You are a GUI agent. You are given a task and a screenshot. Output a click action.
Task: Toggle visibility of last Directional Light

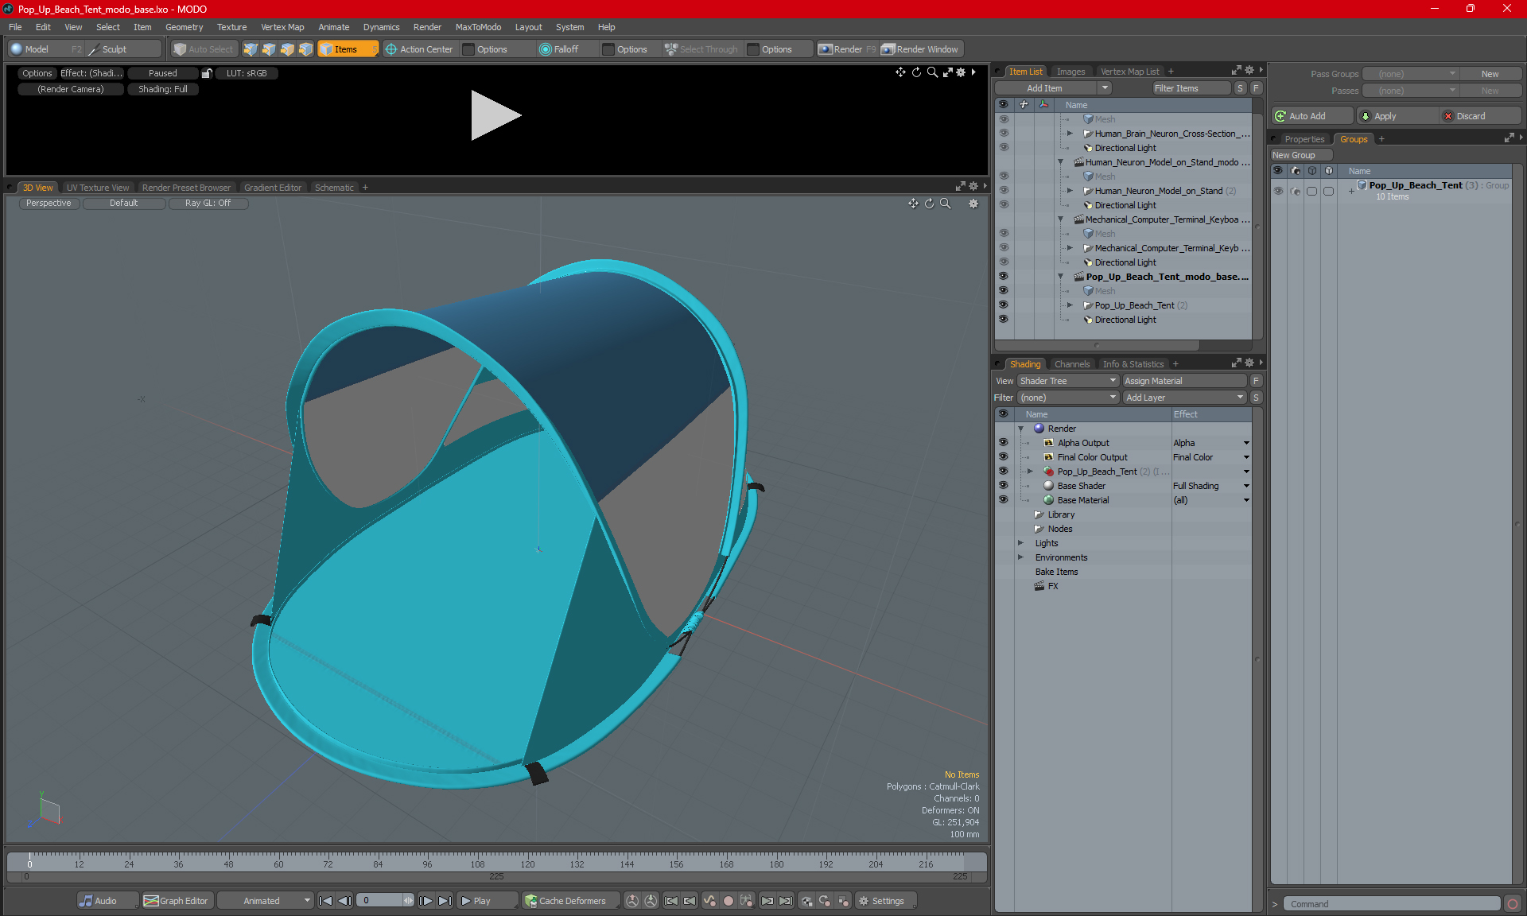pos(1003,320)
